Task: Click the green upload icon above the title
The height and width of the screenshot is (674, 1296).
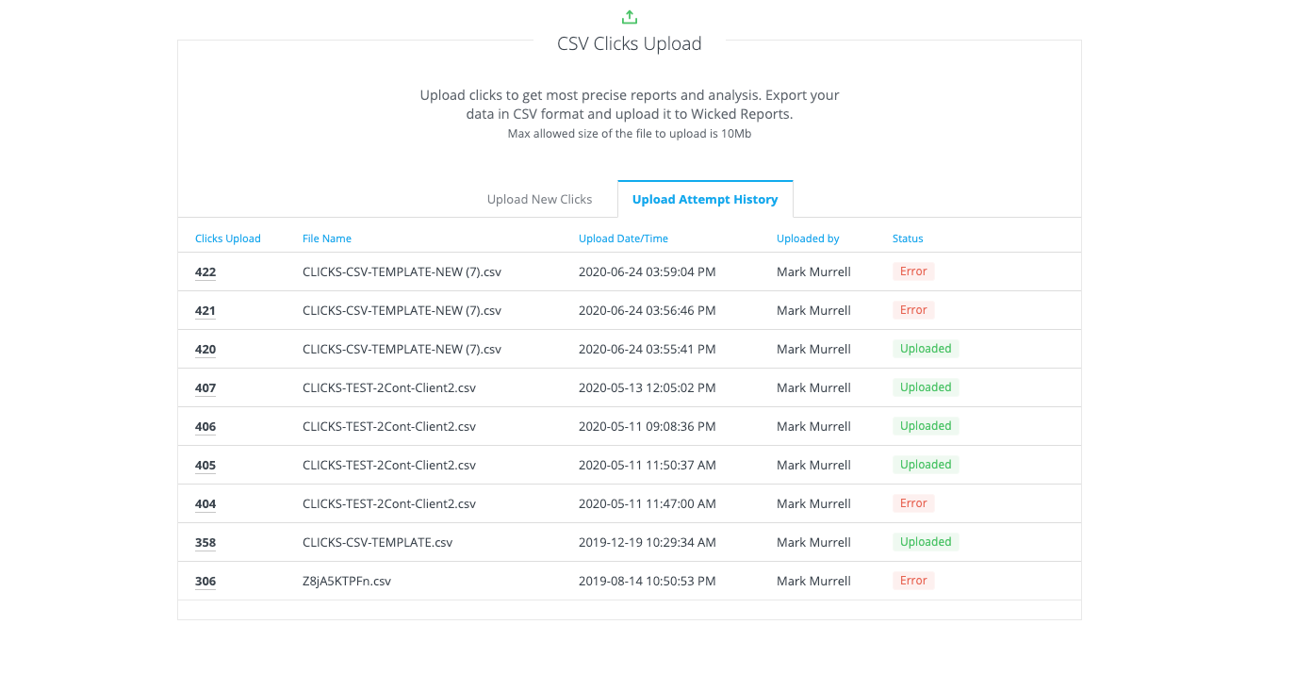Action: coord(629,16)
